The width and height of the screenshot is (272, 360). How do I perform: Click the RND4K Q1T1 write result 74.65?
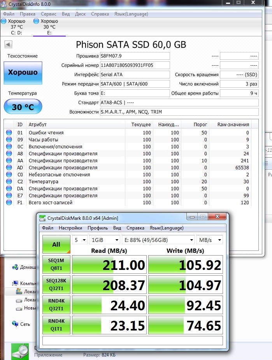(186, 325)
